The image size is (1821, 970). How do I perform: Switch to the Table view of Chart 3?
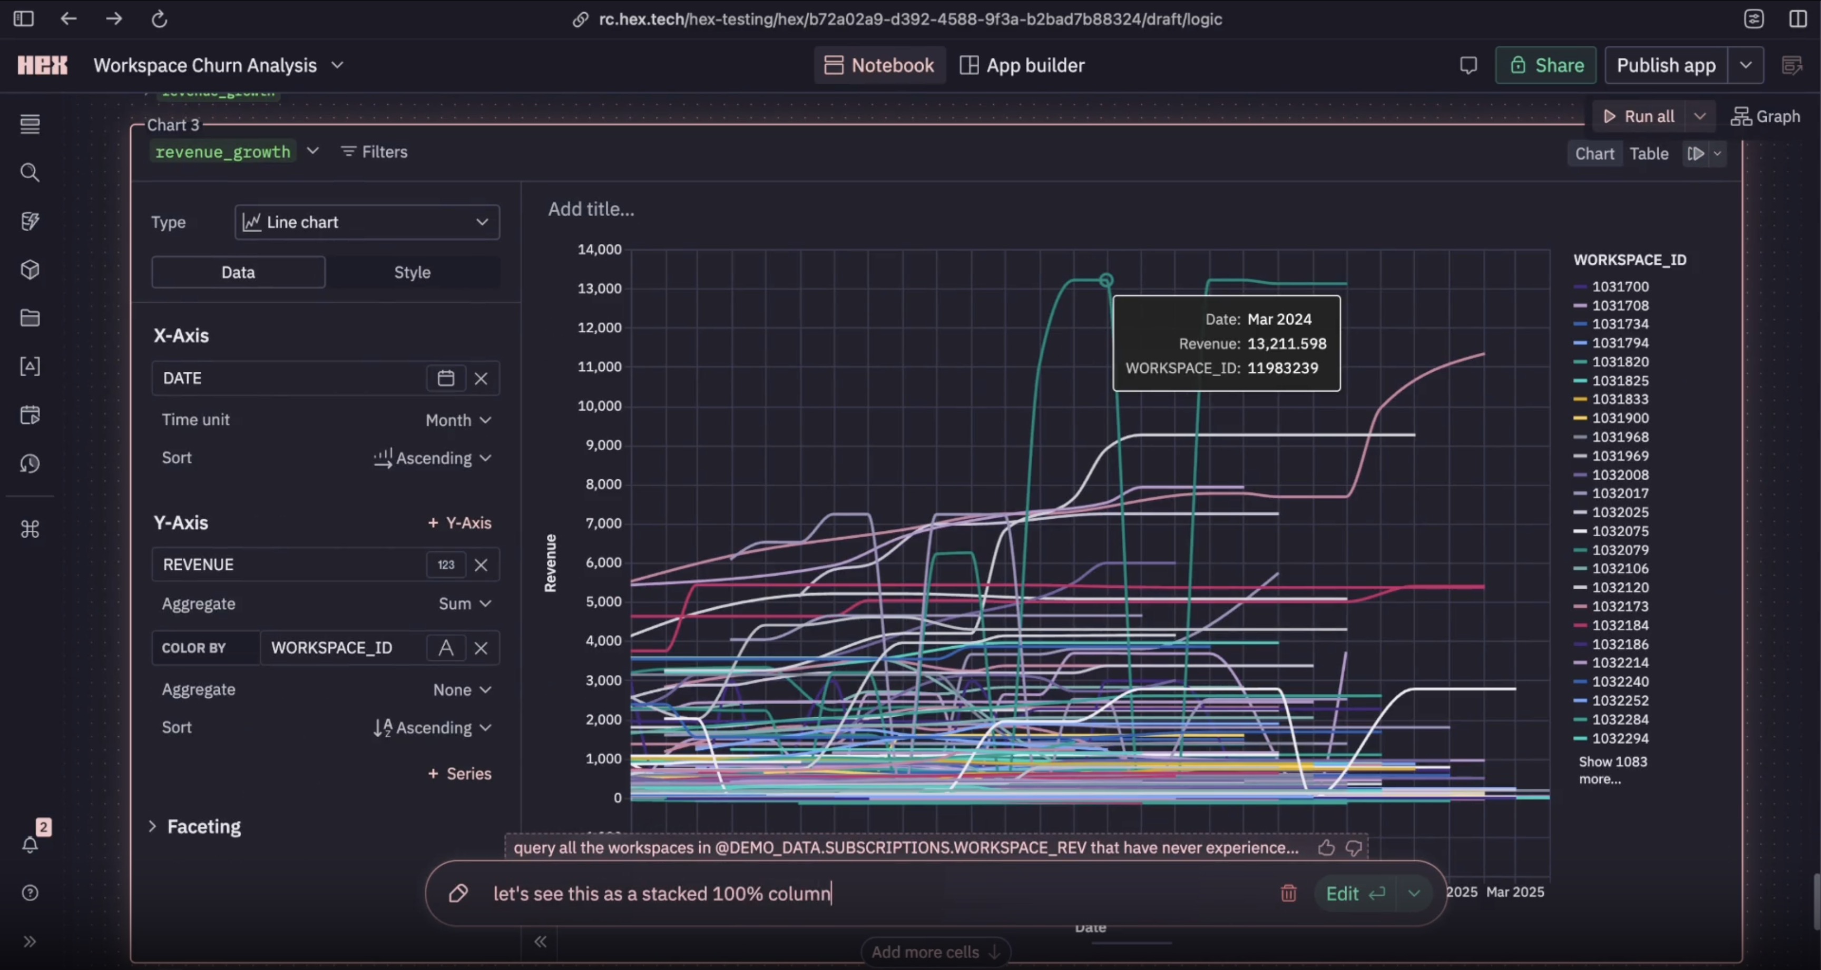pos(1649,153)
